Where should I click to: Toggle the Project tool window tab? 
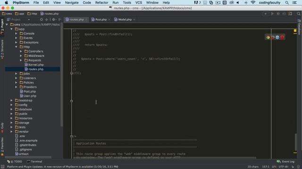click(2, 27)
